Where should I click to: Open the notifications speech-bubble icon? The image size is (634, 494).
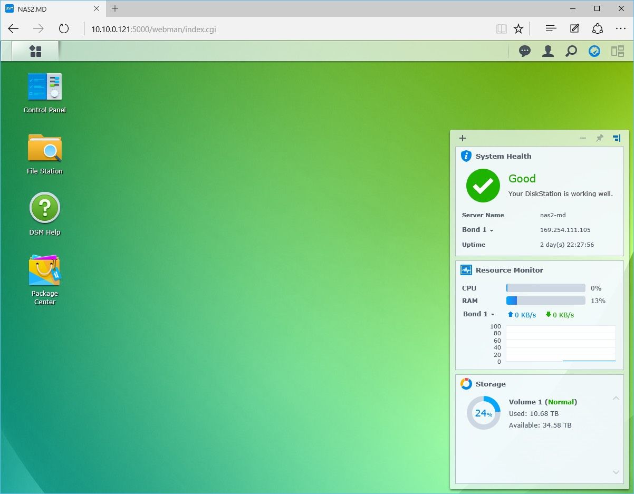[525, 51]
